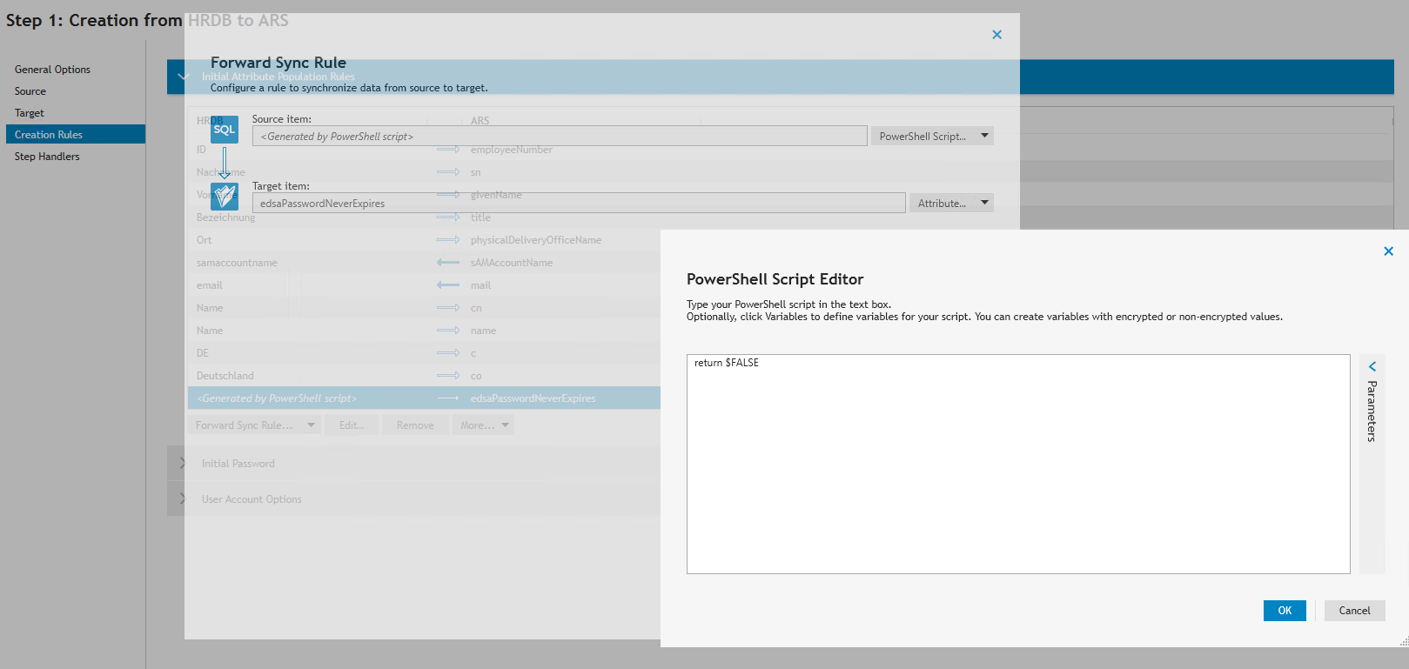Open Step Handlers in sidebar
Image resolution: width=1409 pixels, height=669 pixels.
point(47,157)
